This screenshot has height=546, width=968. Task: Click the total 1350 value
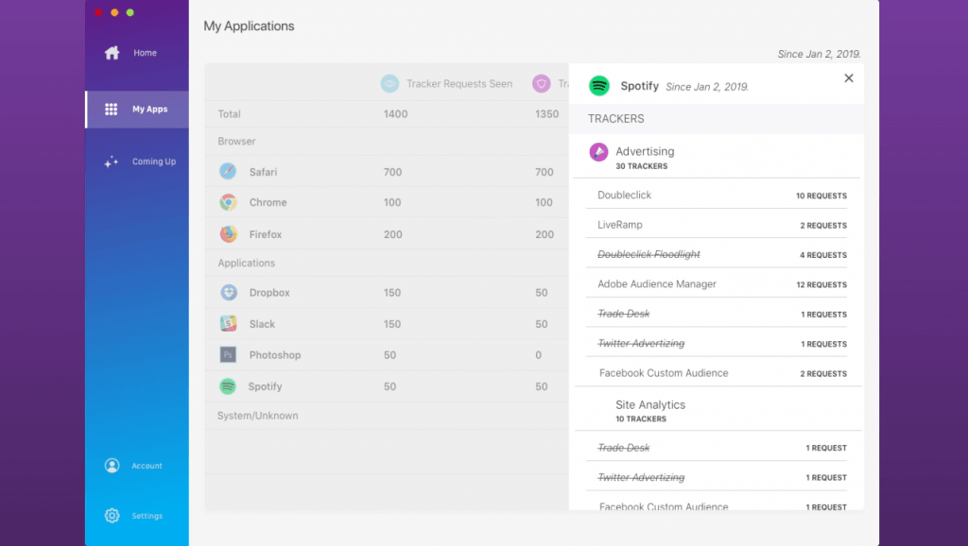tap(547, 113)
